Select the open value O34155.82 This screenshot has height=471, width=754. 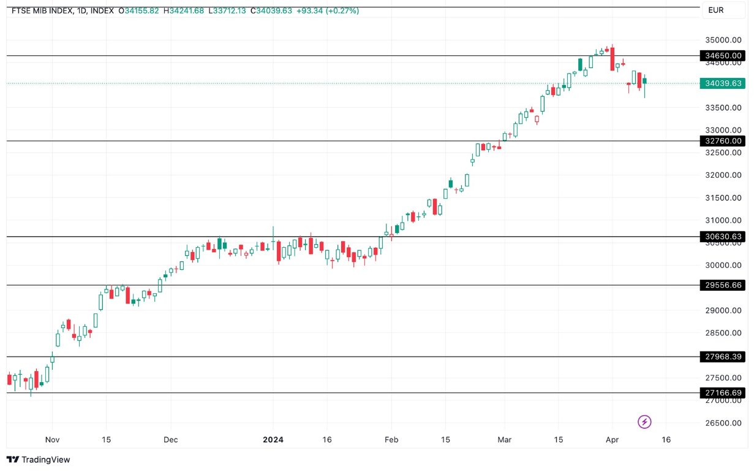139,10
